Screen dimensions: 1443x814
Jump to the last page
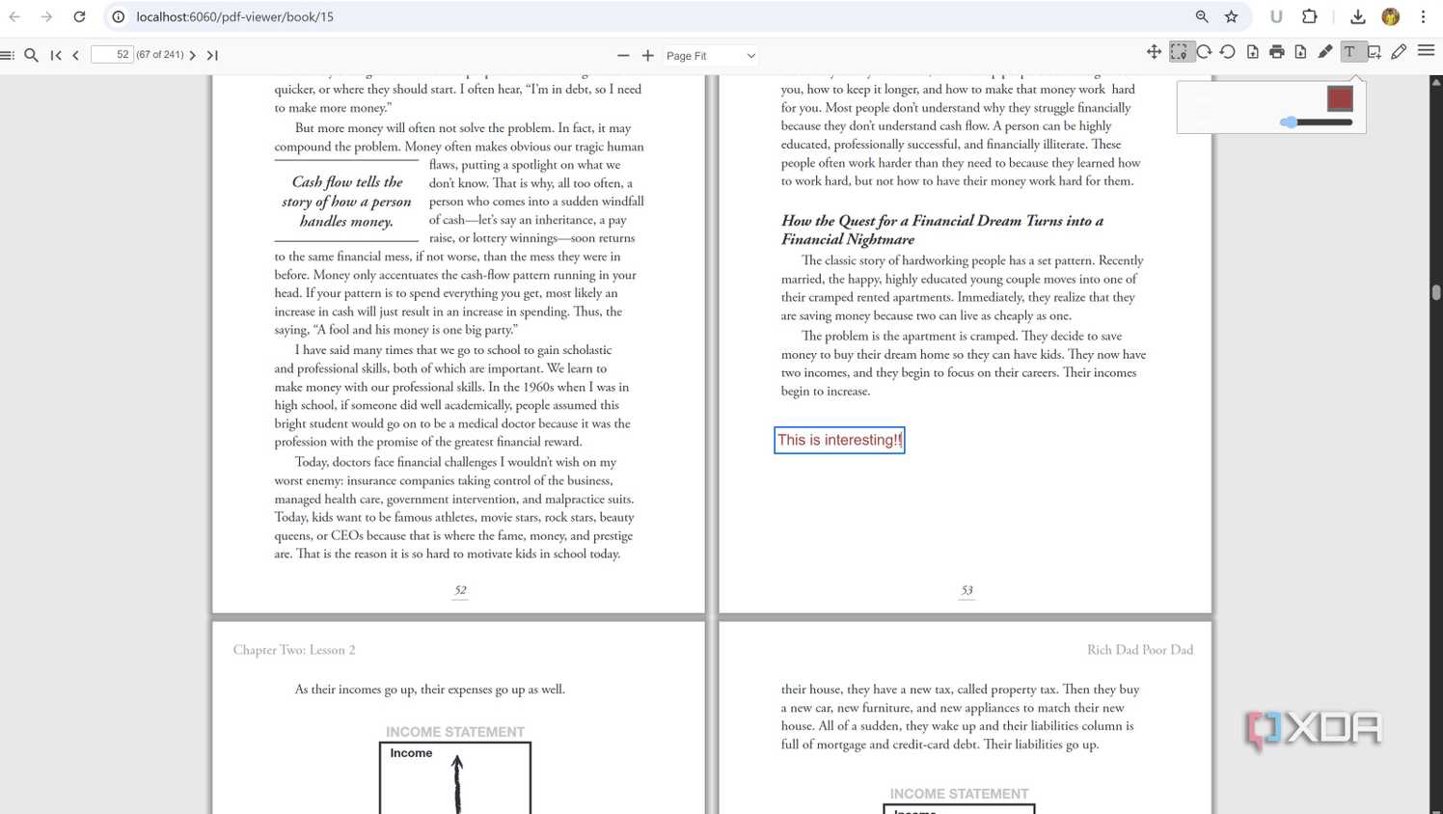pos(212,55)
